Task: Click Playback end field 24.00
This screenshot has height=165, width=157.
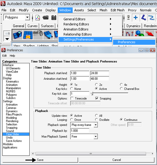Action: pyautogui.click(x=100, y=73)
